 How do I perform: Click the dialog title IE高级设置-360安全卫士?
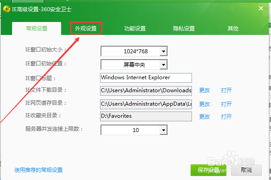[x=42, y=9]
